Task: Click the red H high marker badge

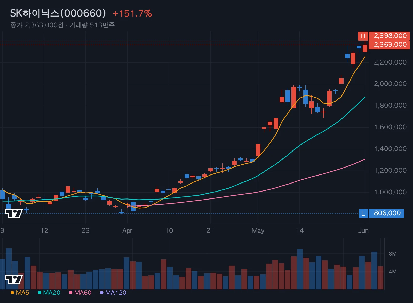Action: (x=363, y=36)
